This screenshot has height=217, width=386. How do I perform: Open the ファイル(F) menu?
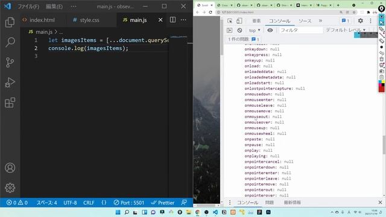(x=28, y=7)
